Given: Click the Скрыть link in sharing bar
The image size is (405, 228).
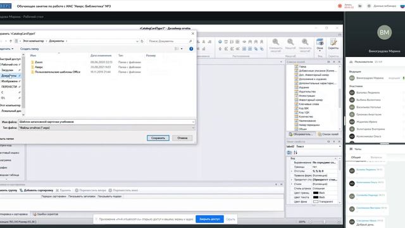Looking at the screenshot, I should 230,219.
